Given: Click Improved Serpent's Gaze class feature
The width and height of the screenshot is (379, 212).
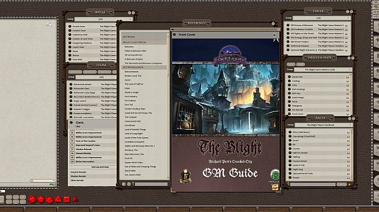Looking at the screenshot, I should [88, 145].
